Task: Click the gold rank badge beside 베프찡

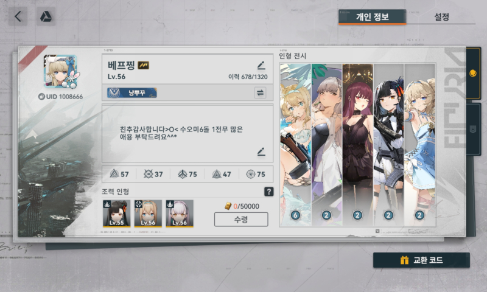Action: click(144, 65)
